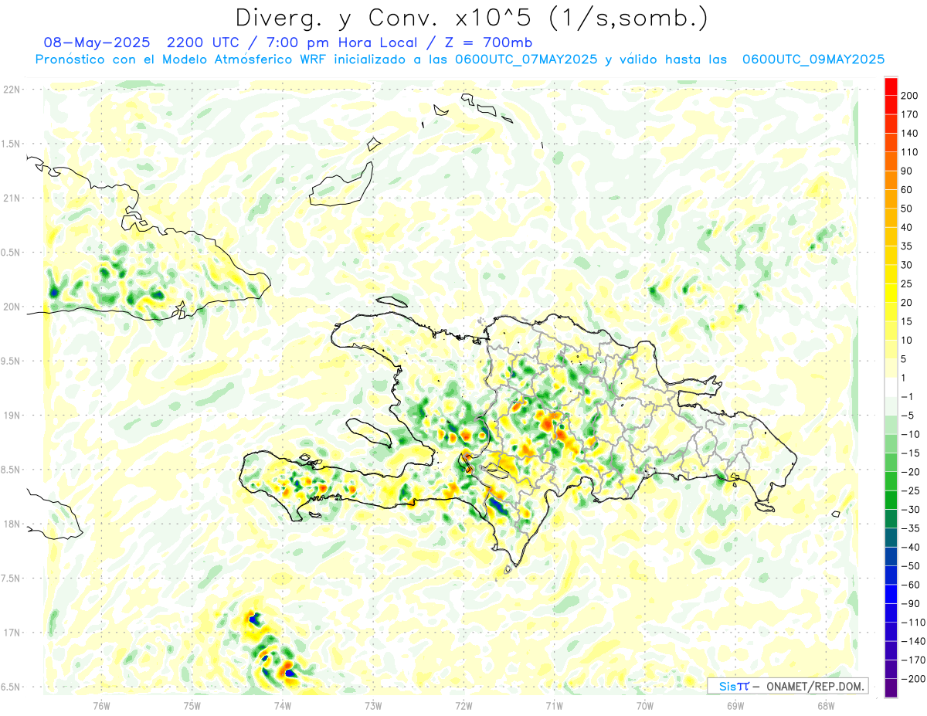Screen dimensions: 927x716
Task: Click the '19N' latitude label
Action: (x=11, y=415)
